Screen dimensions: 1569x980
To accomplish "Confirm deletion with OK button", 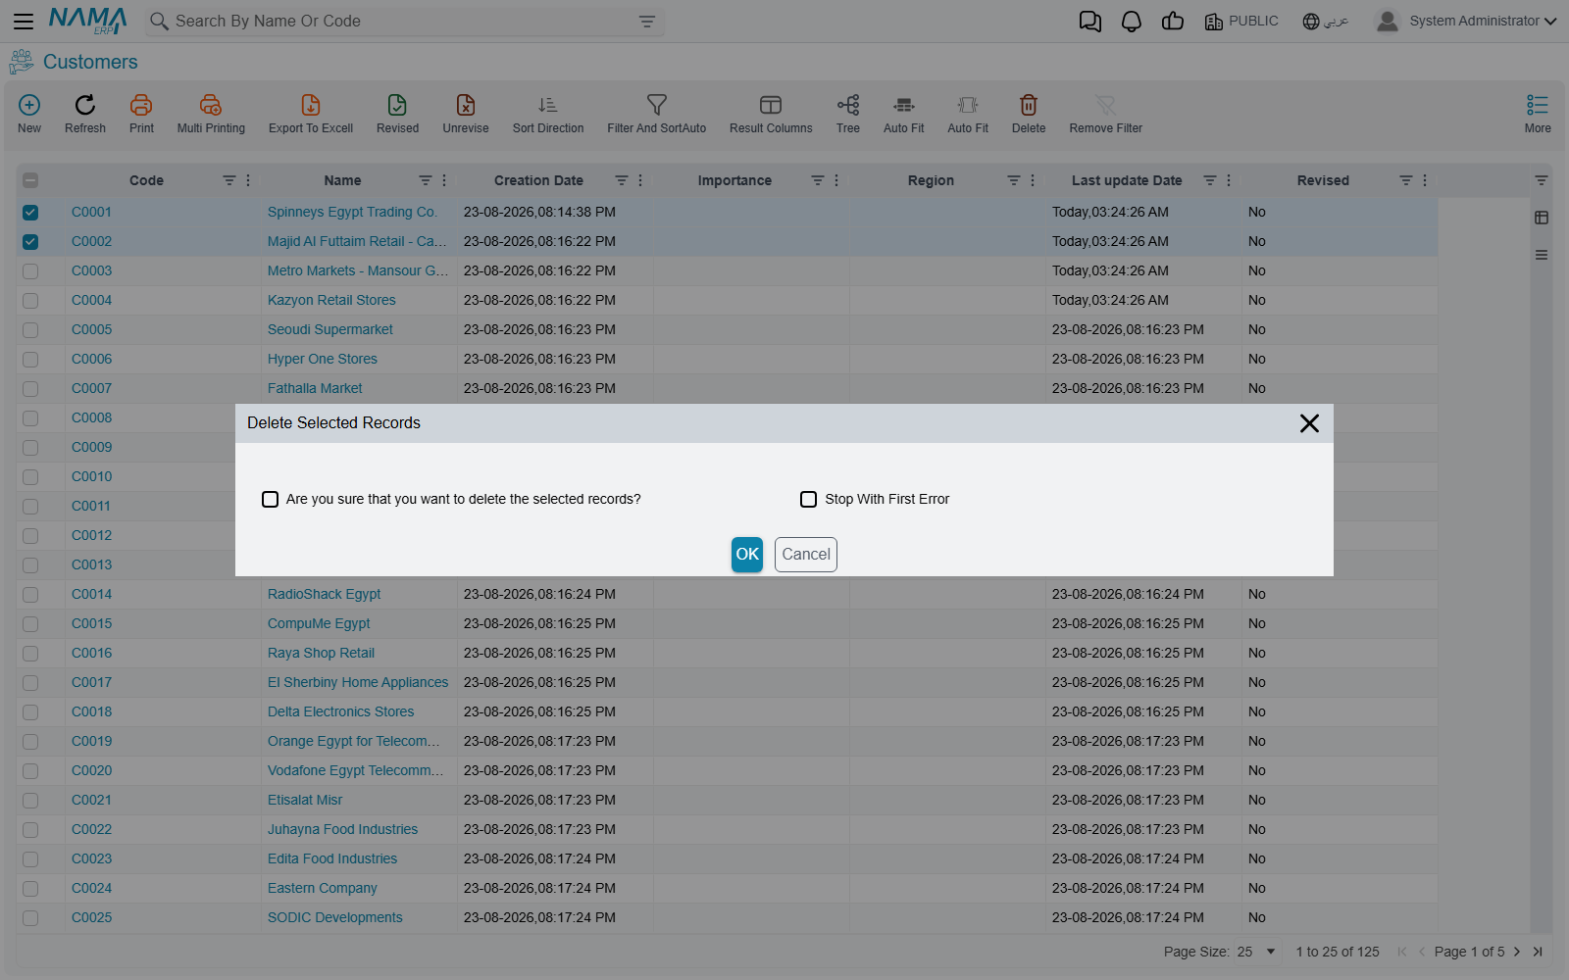I will point(747,555).
